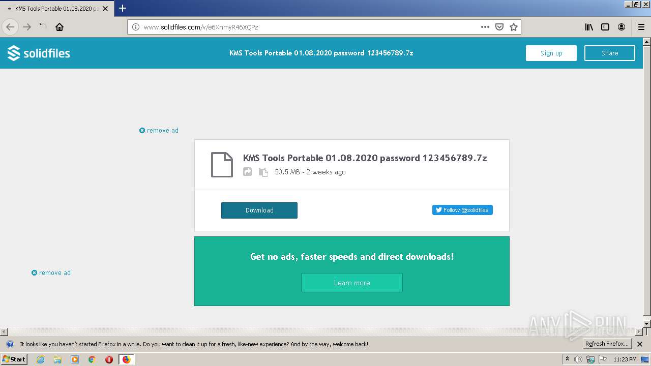
Task: Click the forward navigation arrow
Action: tap(27, 27)
